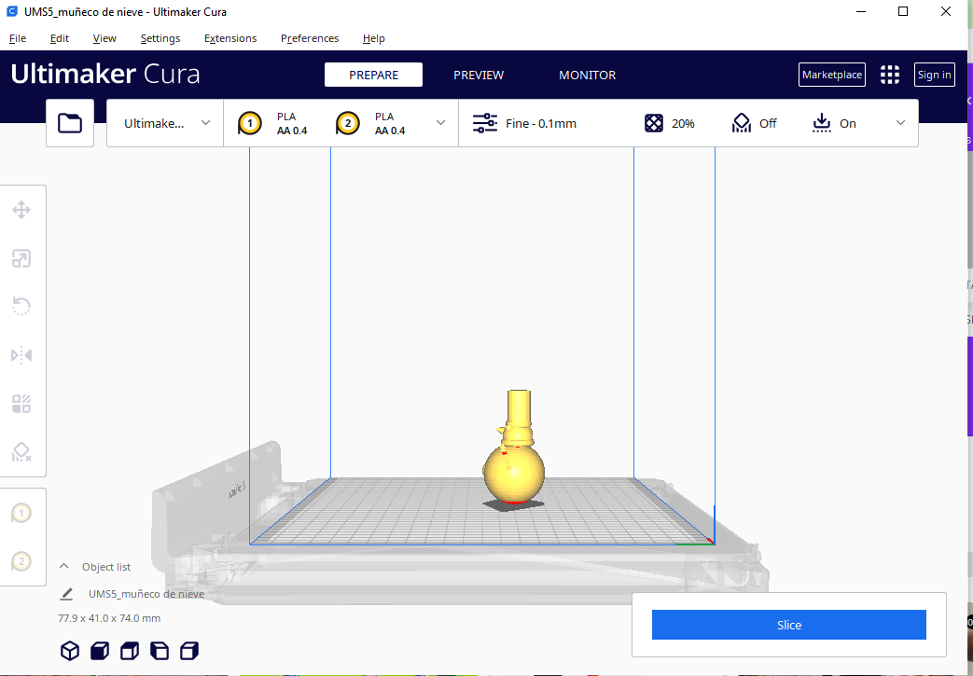Open the View menu
The width and height of the screenshot is (973, 676).
click(104, 38)
